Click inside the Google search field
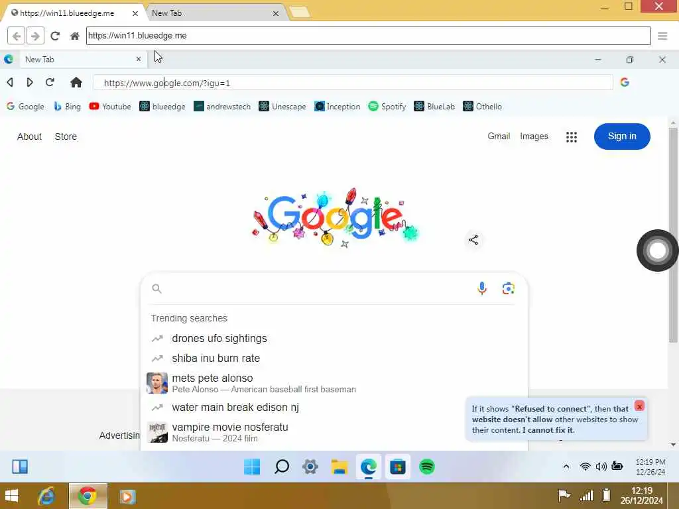The height and width of the screenshot is (509, 679). (x=318, y=289)
